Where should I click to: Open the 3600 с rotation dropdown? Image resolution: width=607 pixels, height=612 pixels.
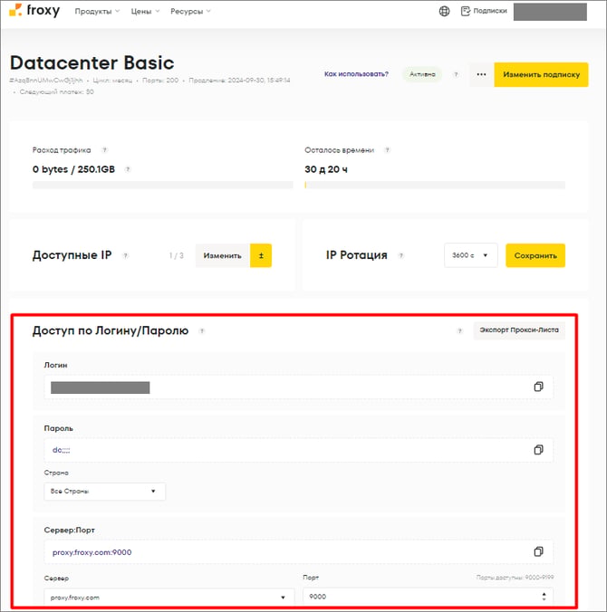click(x=471, y=255)
